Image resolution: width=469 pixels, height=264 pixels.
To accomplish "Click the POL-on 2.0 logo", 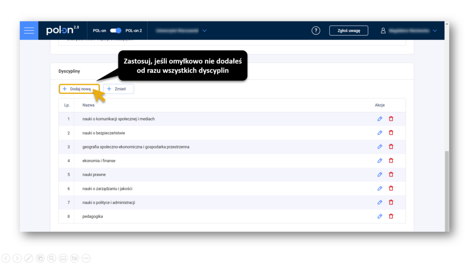I will coord(62,30).
